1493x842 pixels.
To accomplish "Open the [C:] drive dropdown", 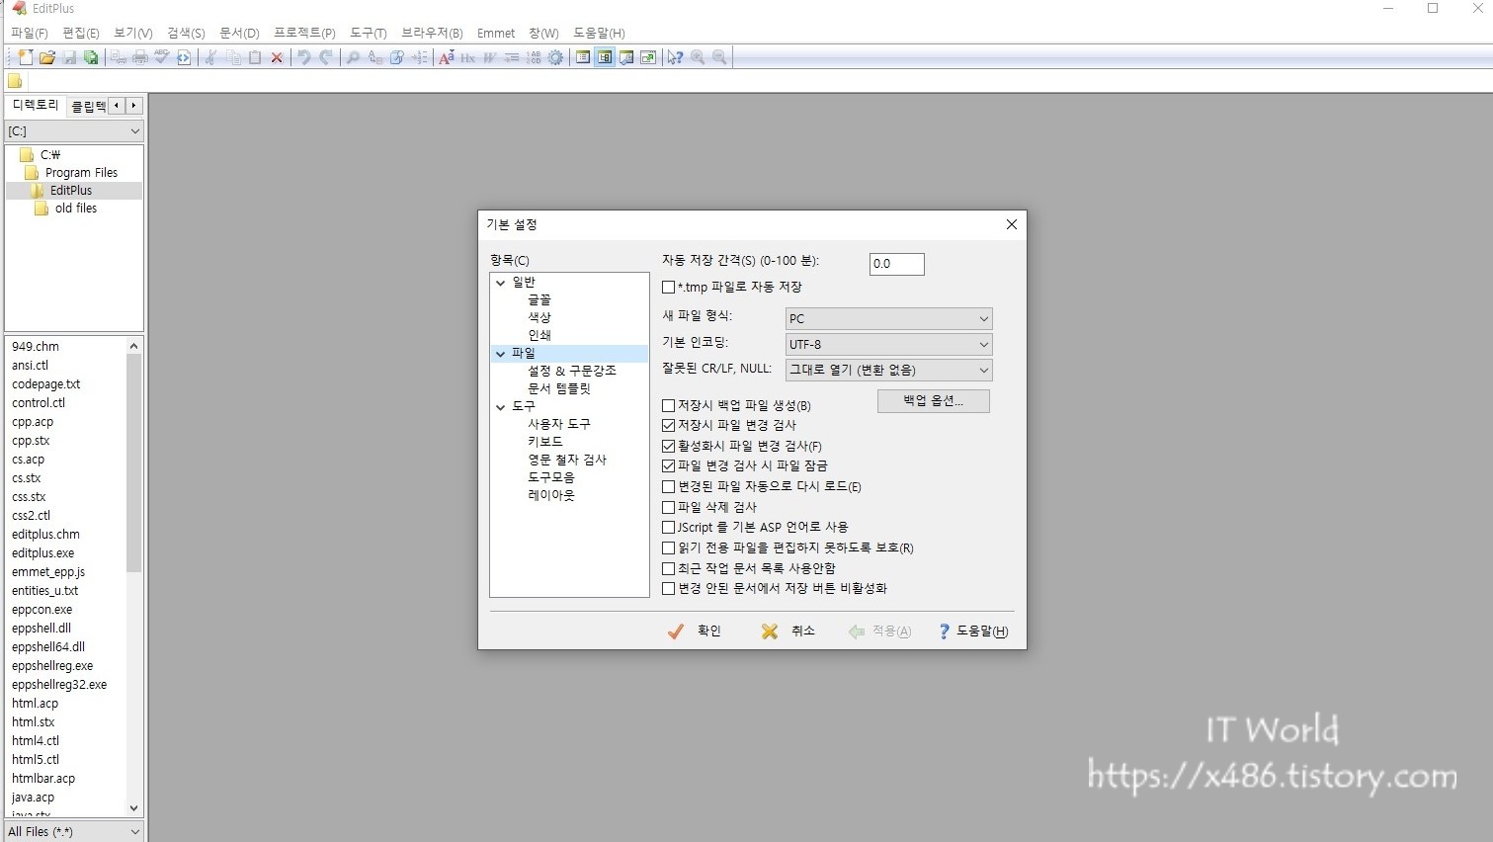I will pyautogui.click(x=74, y=131).
